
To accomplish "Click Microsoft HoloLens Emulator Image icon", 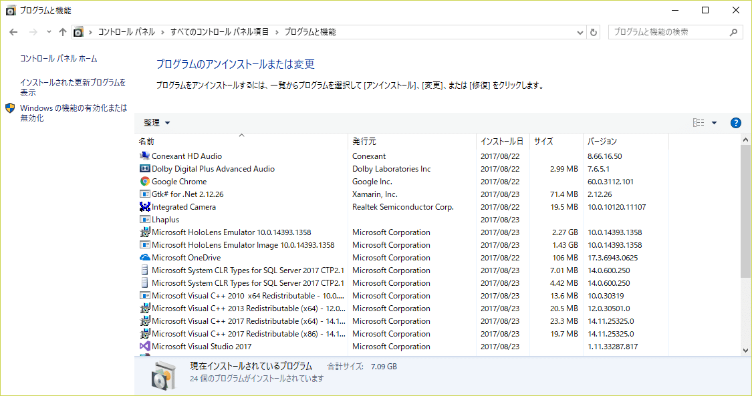I will pyautogui.click(x=144, y=244).
